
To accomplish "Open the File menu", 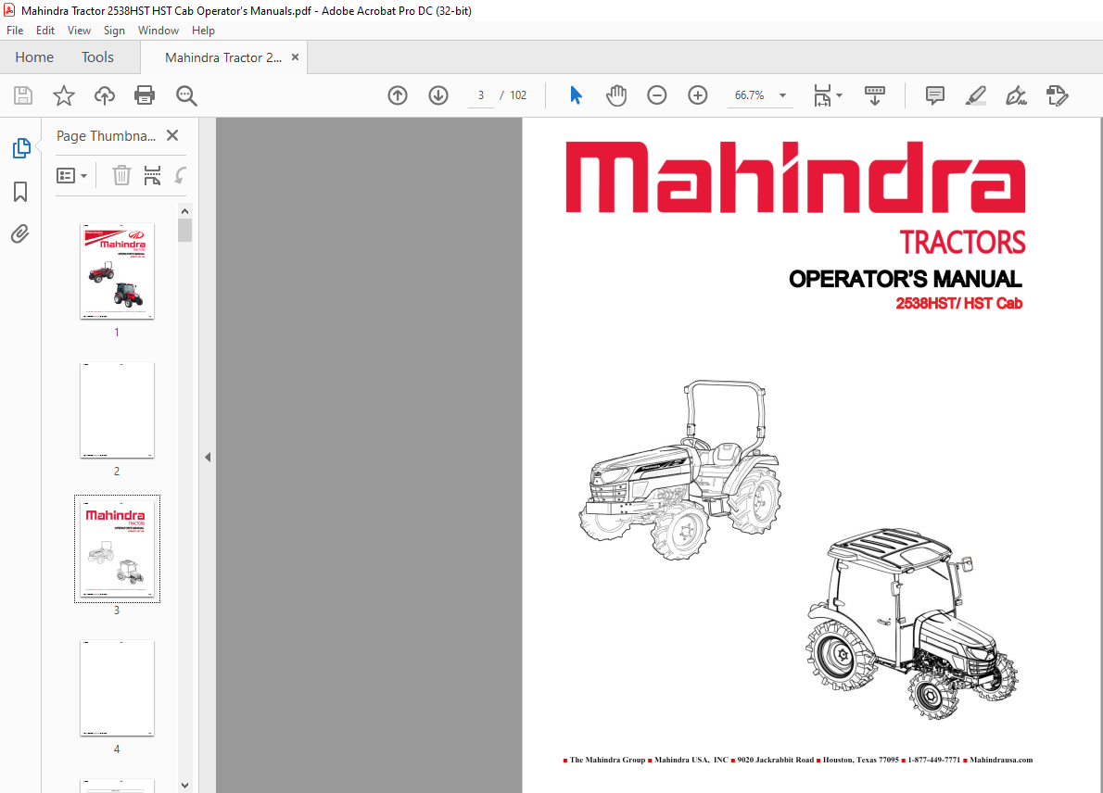I will 15,31.
